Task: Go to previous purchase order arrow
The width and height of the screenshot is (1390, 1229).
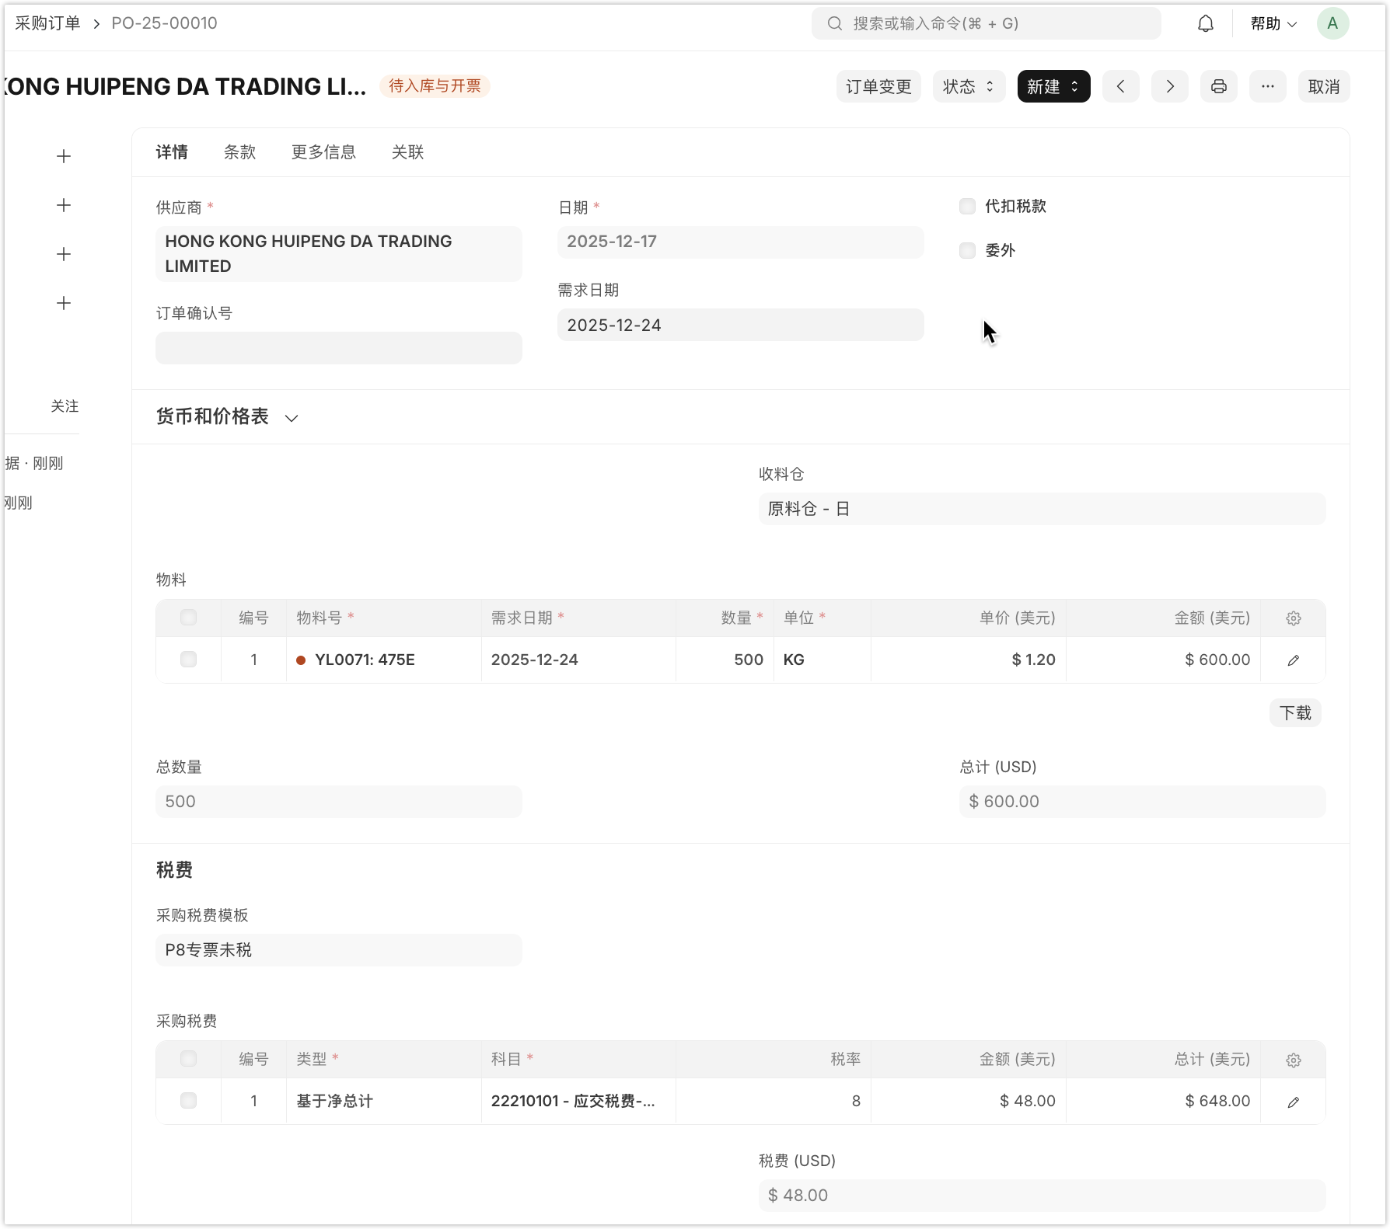Action: pyautogui.click(x=1120, y=86)
